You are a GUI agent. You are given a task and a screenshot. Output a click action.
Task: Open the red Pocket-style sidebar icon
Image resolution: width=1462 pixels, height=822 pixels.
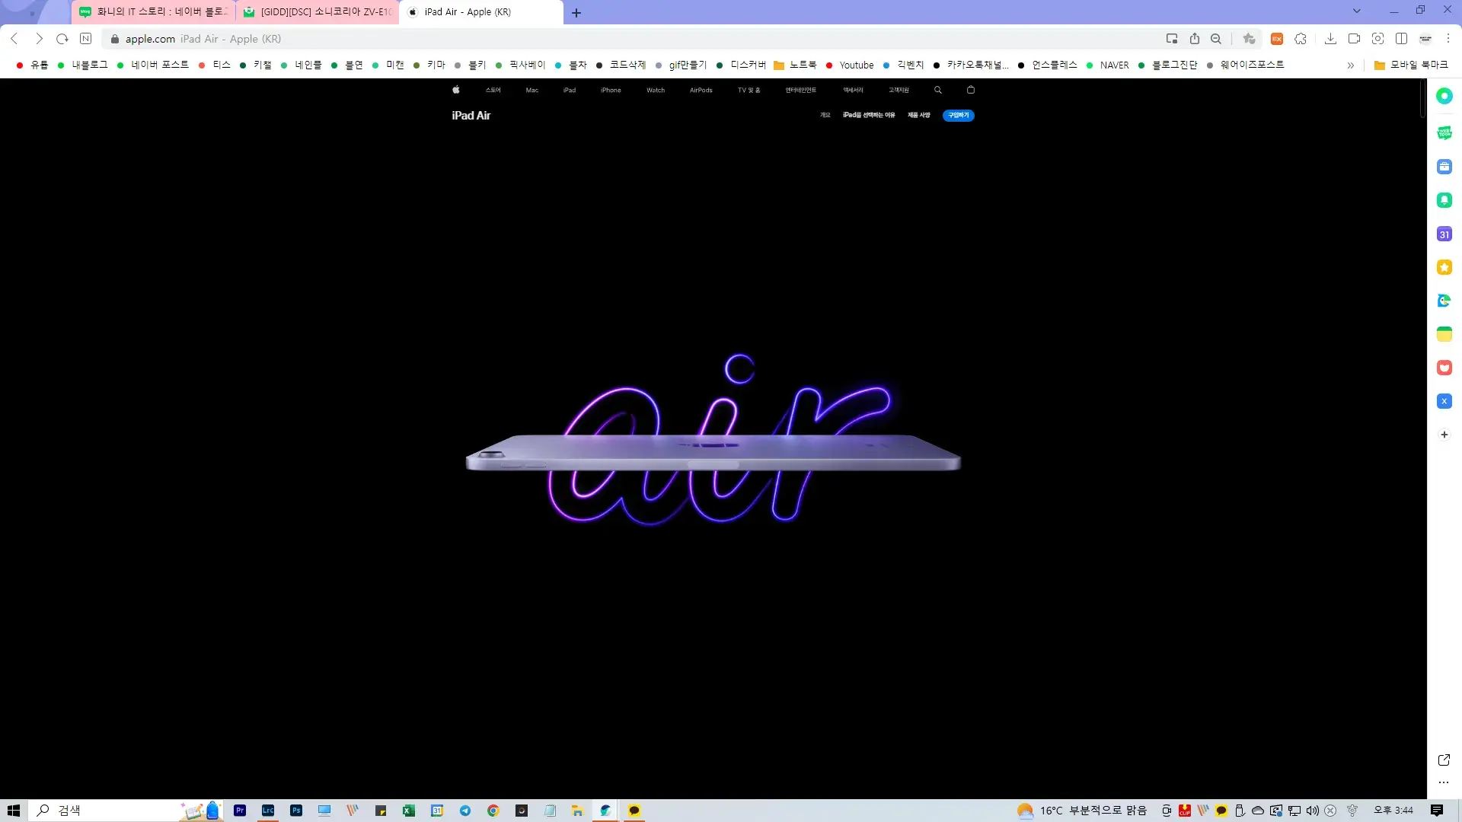(1444, 368)
